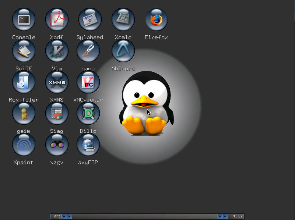Click the left workspace arrow on the taskbar
Viewport: 295px width, 220px height.
(x=64, y=216)
